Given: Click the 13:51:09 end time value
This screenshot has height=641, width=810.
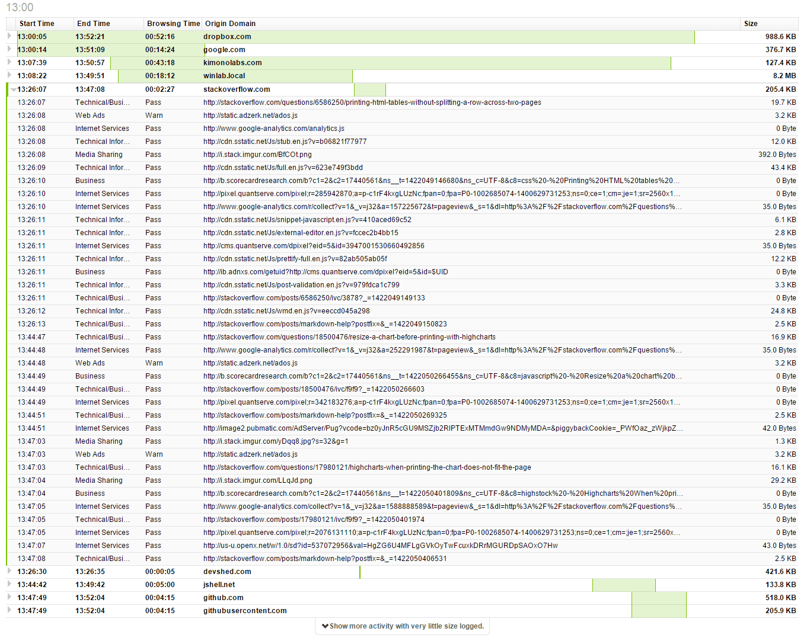Looking at the screenshot, I should click(90, 50).
